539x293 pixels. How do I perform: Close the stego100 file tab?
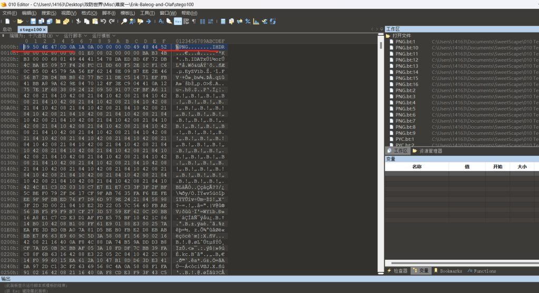pos(45,29)
